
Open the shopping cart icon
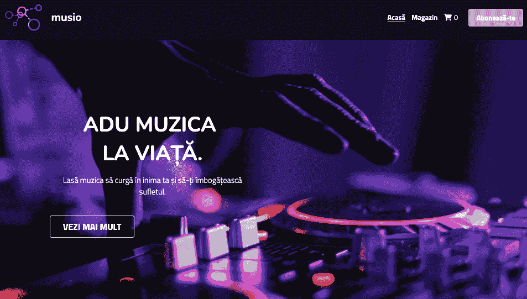click(448, 17)
